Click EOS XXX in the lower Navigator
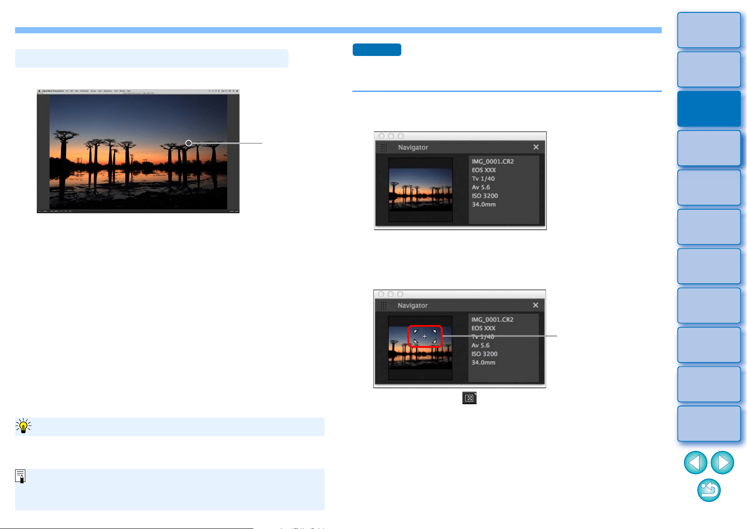 [483, 328]
